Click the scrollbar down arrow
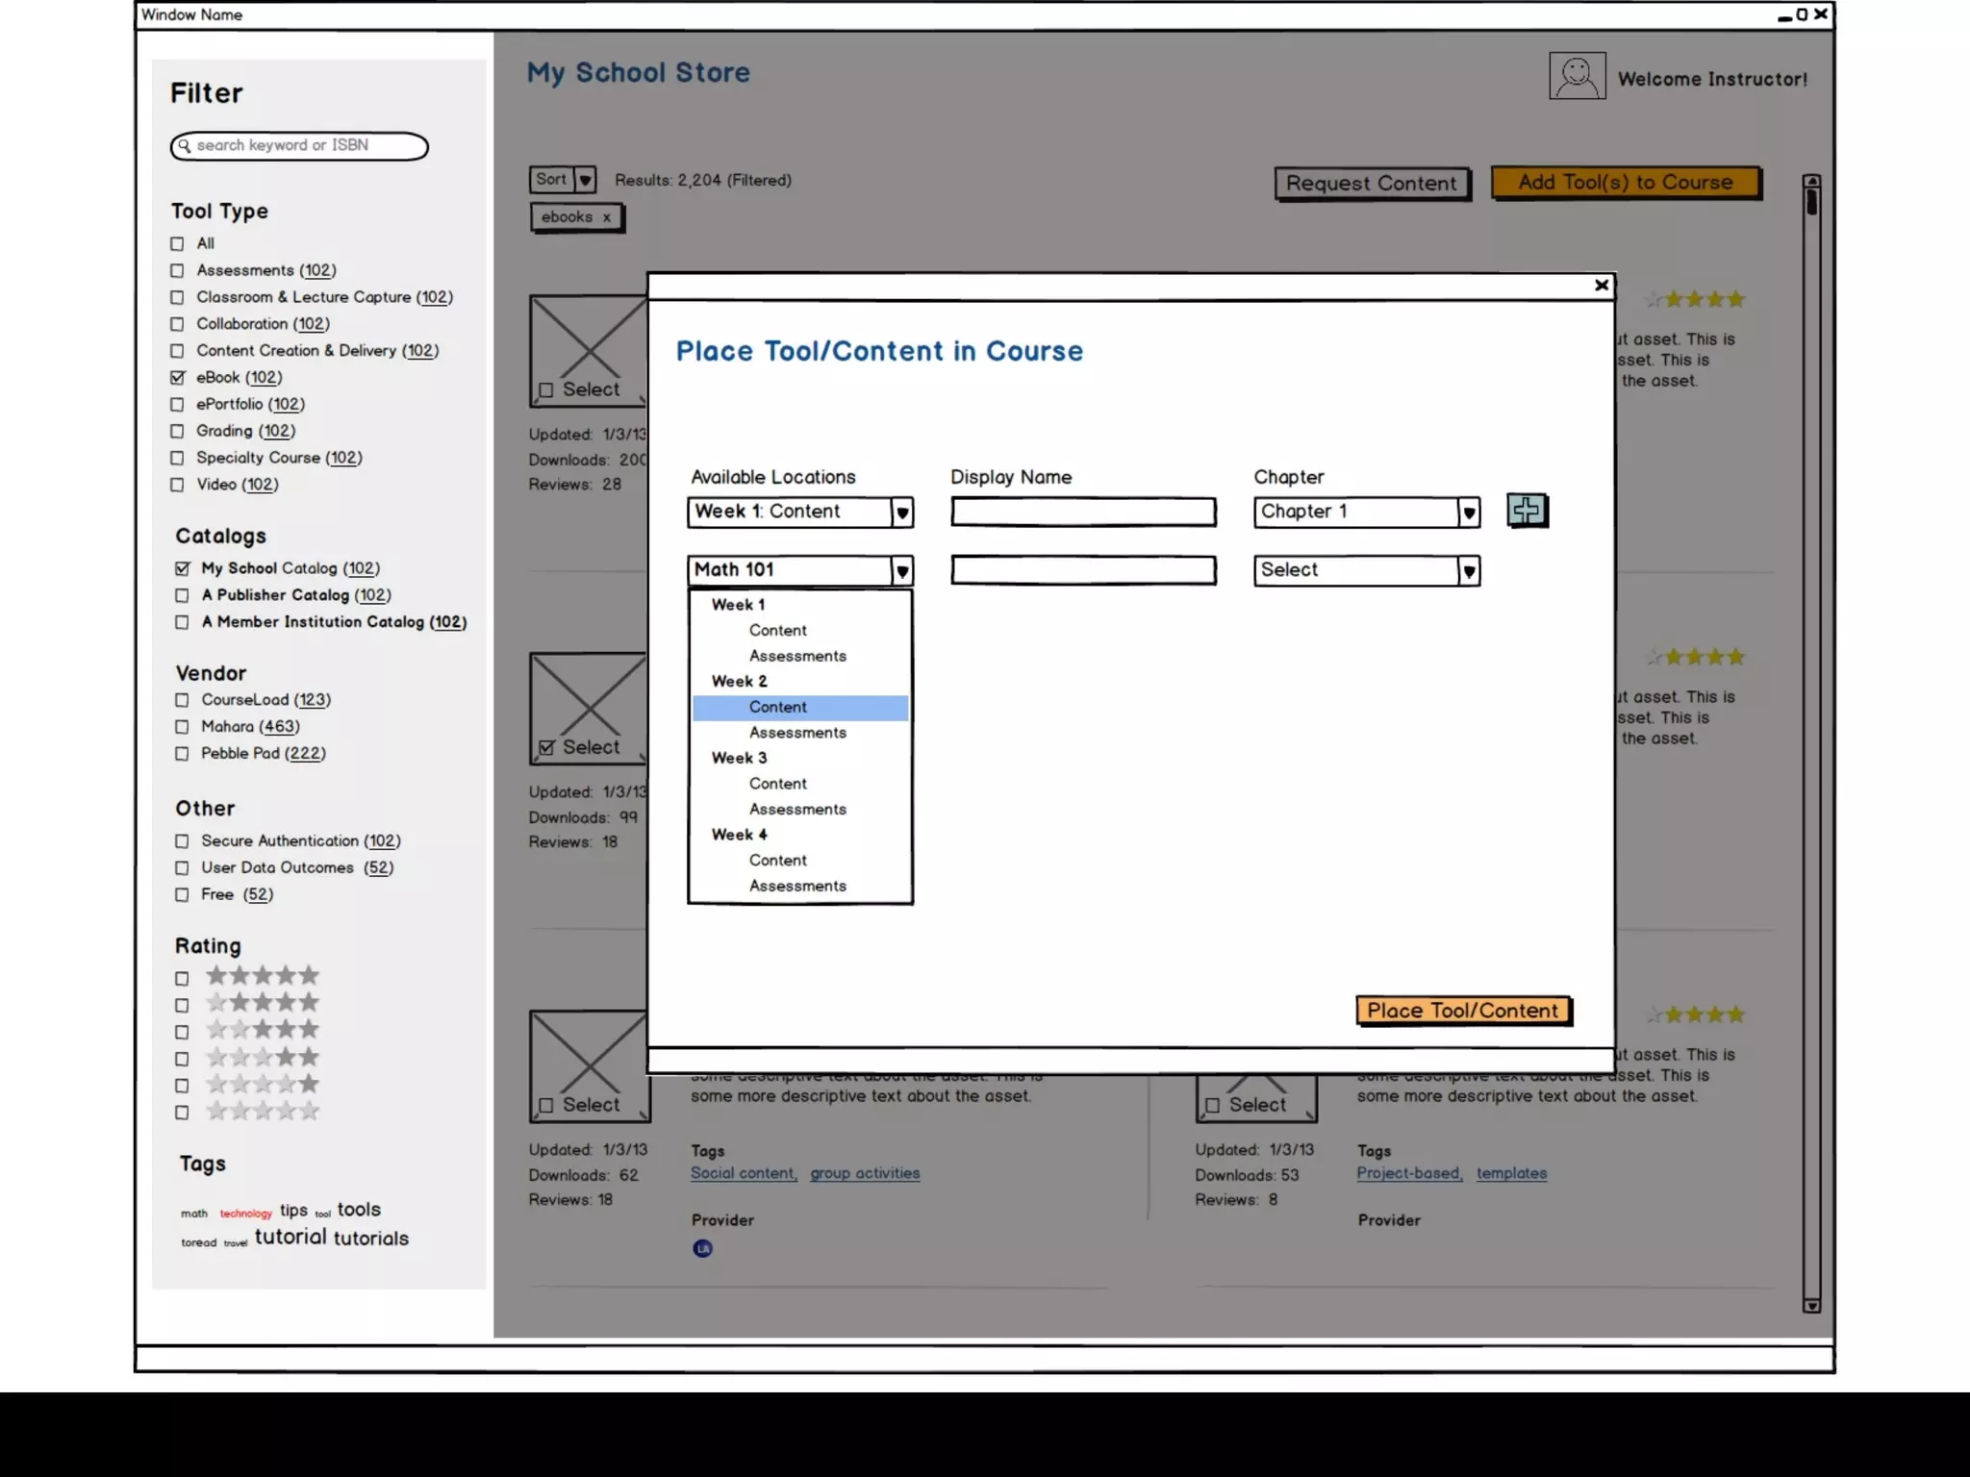Screen dimensions: 1970x1477 (x=1811, y=1306)
